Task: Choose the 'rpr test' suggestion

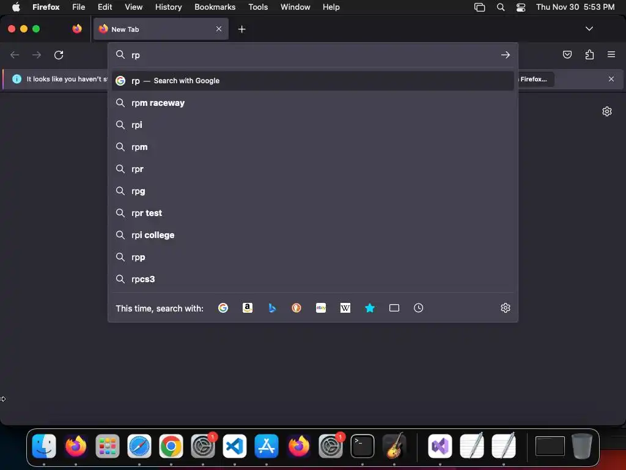Action: coord(312,213)
